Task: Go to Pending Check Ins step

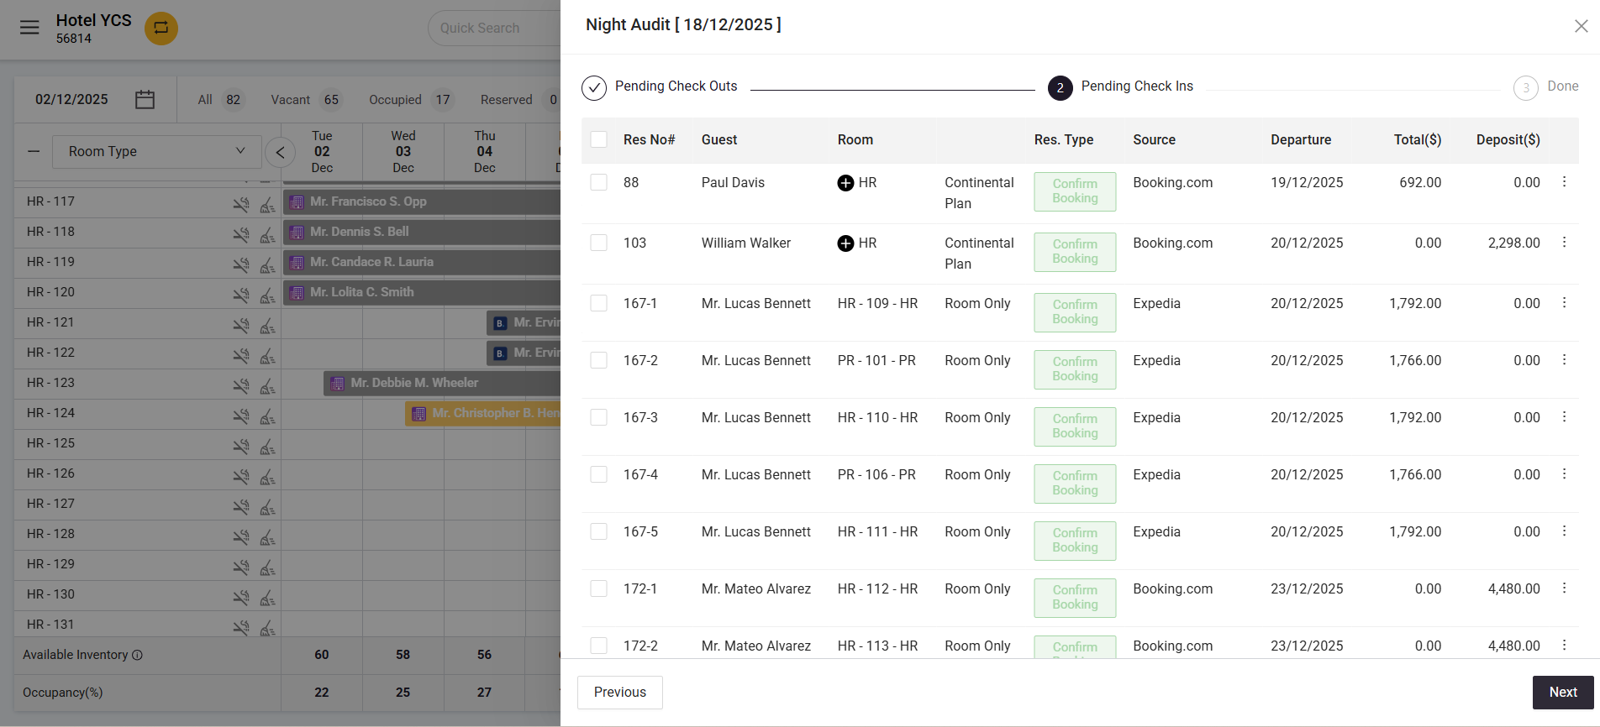Action: click(1120, 87)
